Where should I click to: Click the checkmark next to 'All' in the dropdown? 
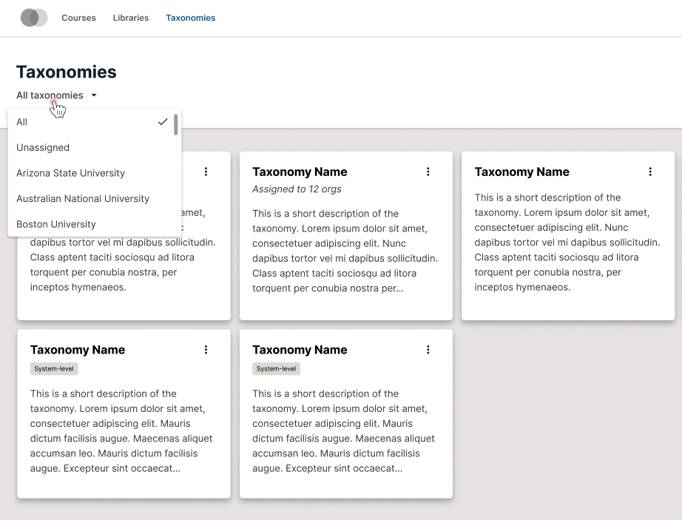click(163, 121)
